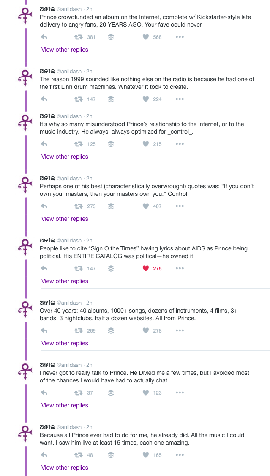Screen dimensions: 270x476
Task: Open more menu on "DMed me" tweet
Action: [180, 393]
